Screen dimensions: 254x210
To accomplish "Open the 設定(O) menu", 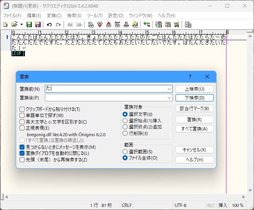I will pos(116,16).
